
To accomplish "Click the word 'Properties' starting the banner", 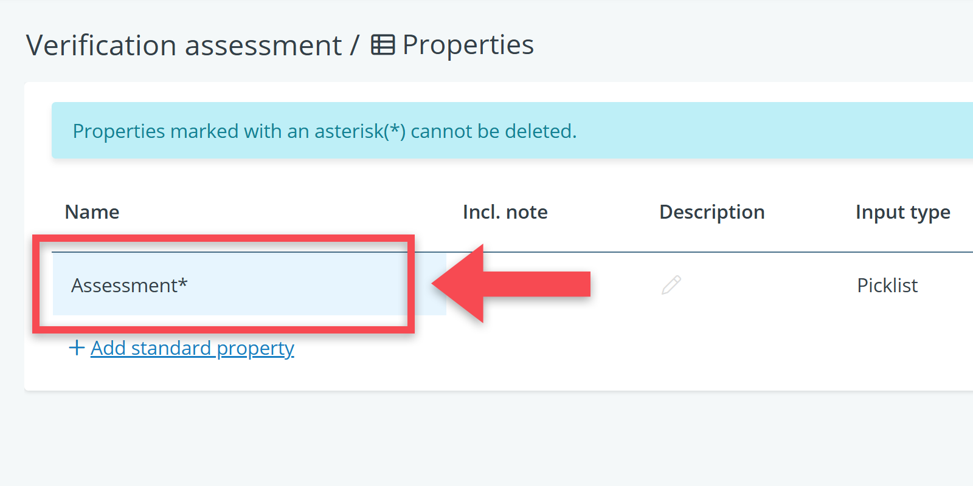I will (119, 131).
